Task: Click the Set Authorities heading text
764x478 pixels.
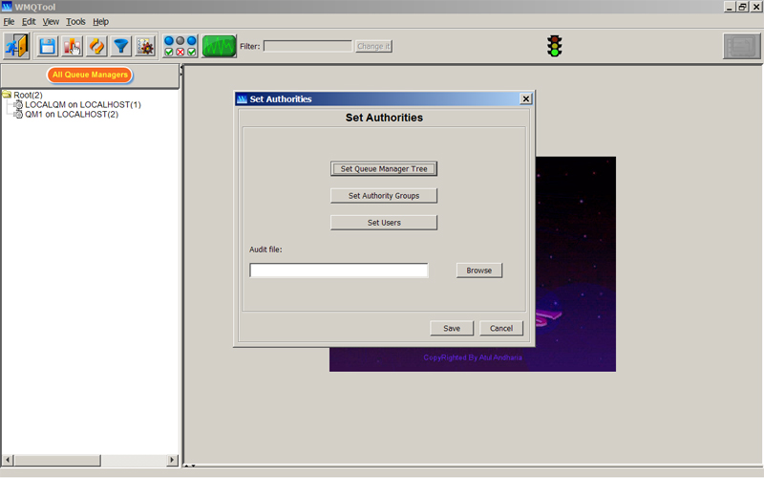Action: click(384, 118)
